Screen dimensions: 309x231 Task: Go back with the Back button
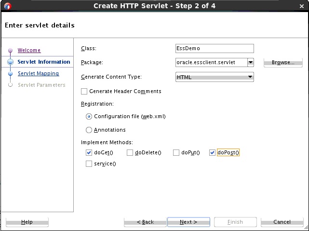click(x=145, y=222)
